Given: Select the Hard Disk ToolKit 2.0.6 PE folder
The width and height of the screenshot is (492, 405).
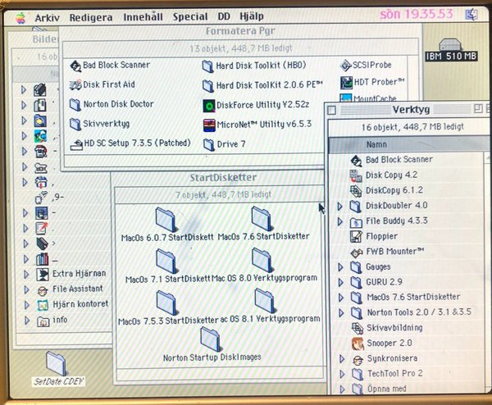Looking at the screenshot, I should (x=208, y=85).
